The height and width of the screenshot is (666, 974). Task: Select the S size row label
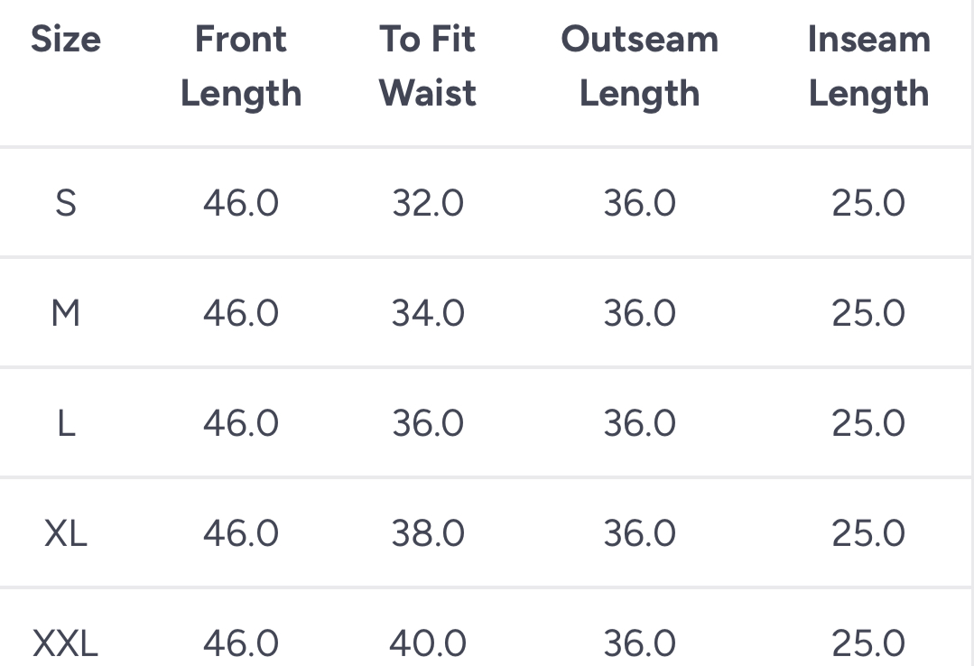point(65,204)
